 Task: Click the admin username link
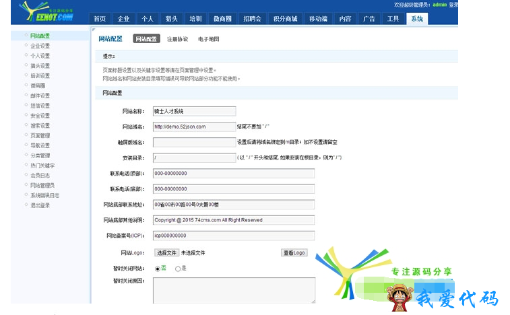pyautogui.click(x=440, y=5)
